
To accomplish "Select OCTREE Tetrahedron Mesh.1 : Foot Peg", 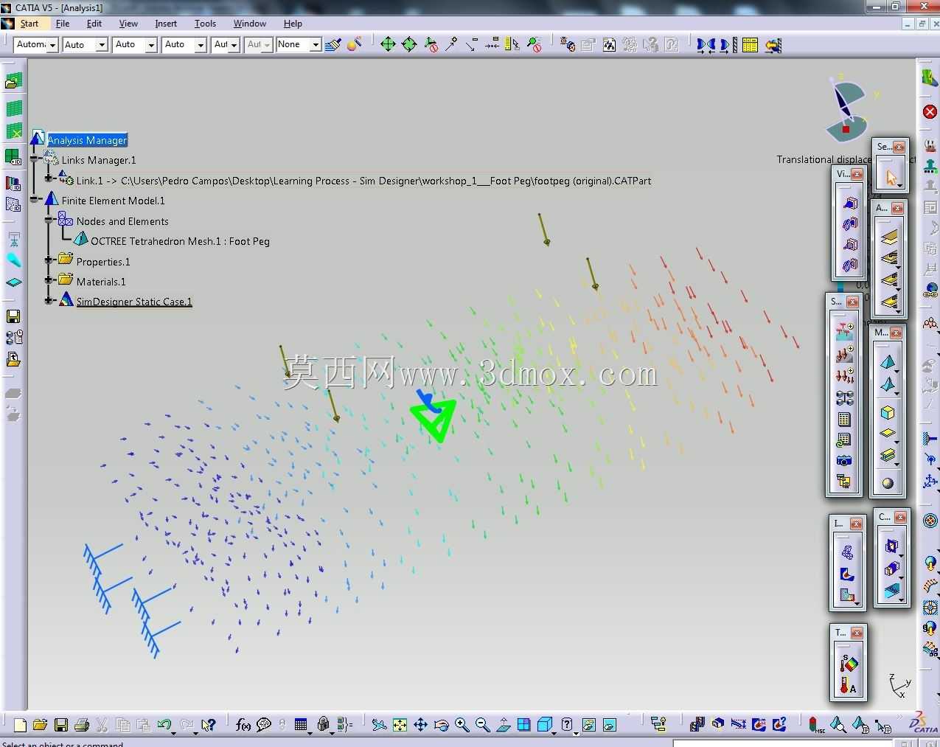I will (x=180, y=241).
